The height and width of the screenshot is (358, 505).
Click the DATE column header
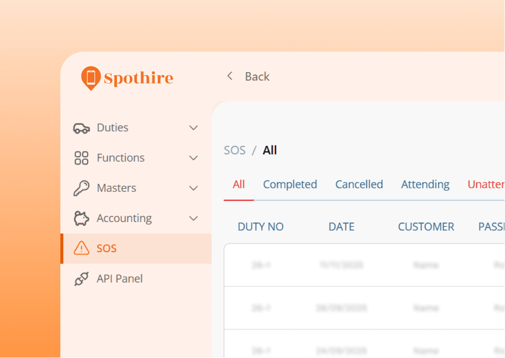click(341, 227)
